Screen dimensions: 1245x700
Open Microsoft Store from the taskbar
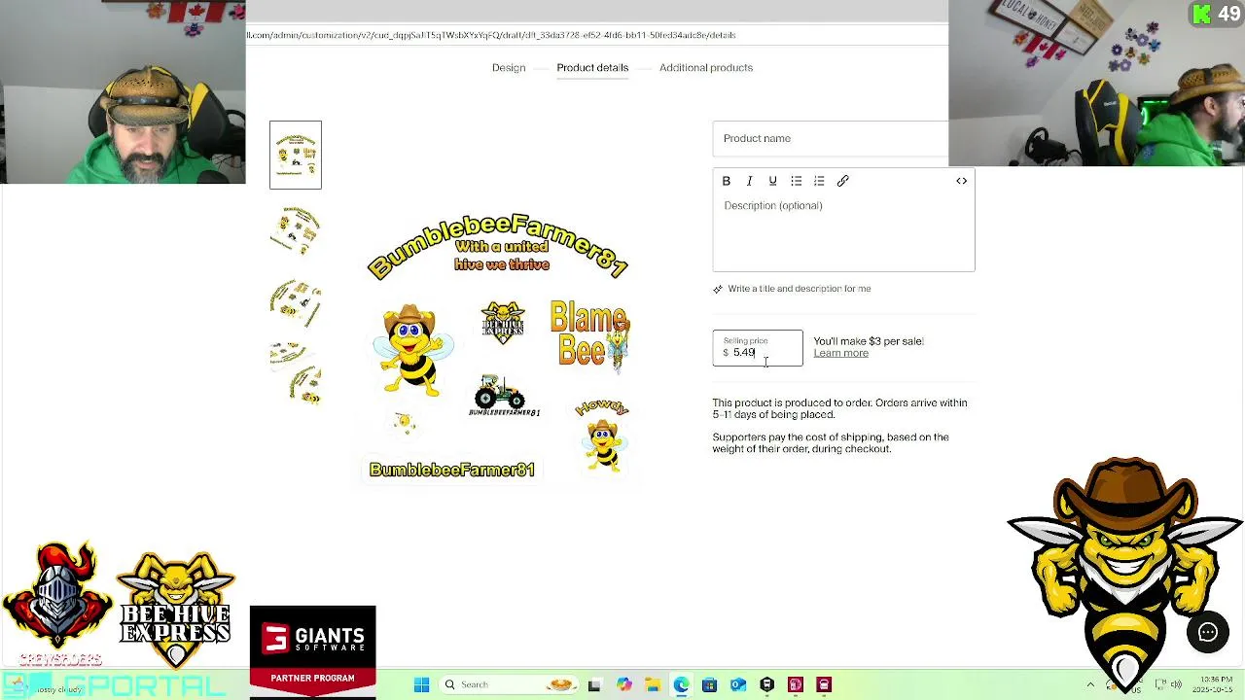(709, 684)
